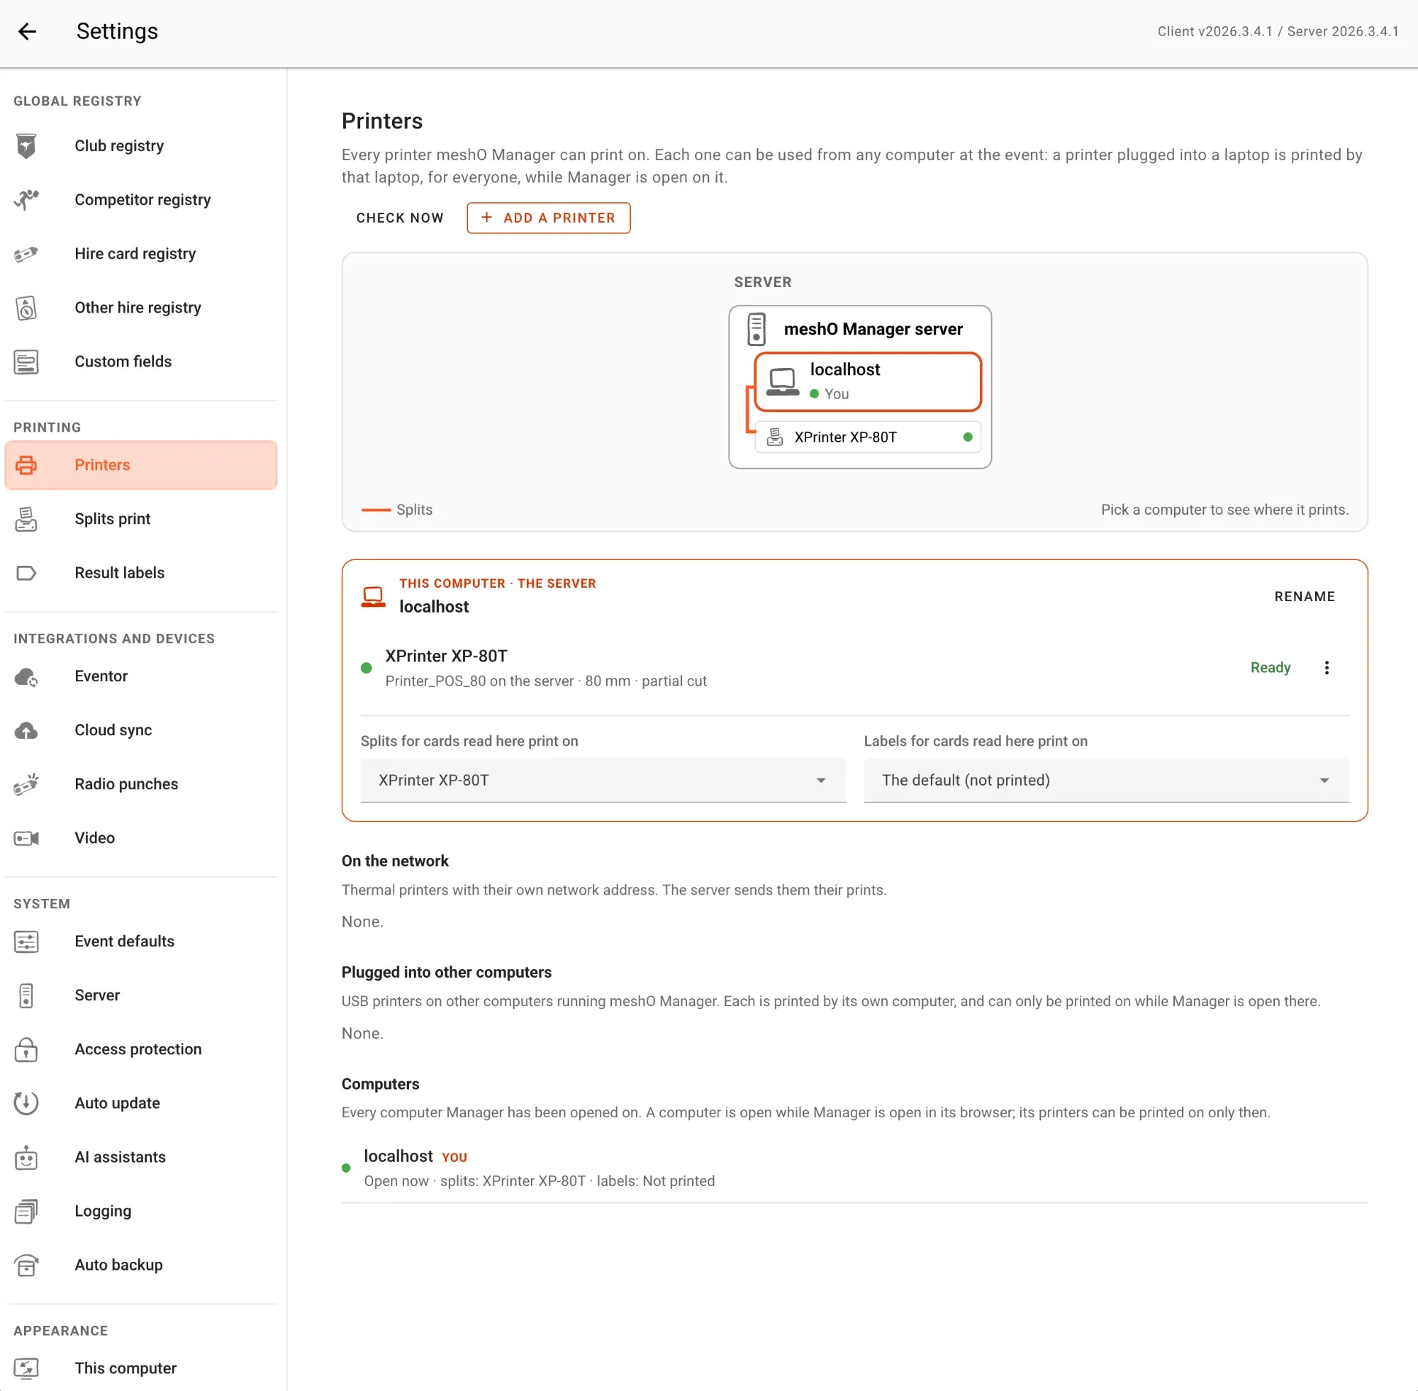Click the ADD A PRINTER button

[x=549, y=218]
